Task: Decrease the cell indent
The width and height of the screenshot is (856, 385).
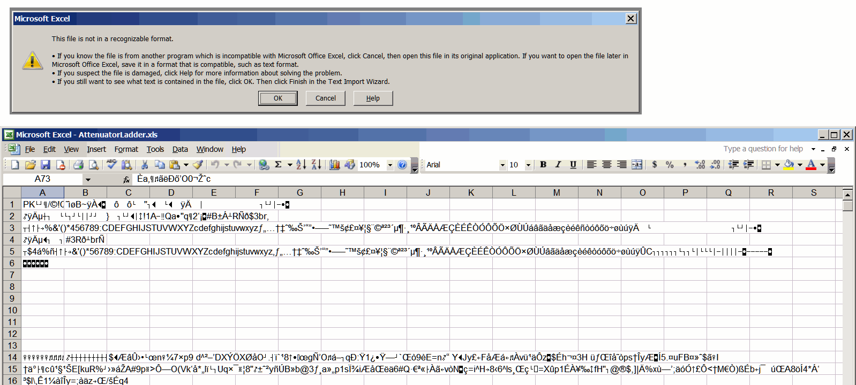Action: coord(733,165)
